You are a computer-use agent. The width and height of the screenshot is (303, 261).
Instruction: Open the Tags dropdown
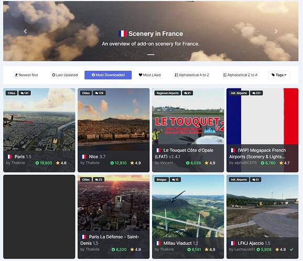[279, 75]
